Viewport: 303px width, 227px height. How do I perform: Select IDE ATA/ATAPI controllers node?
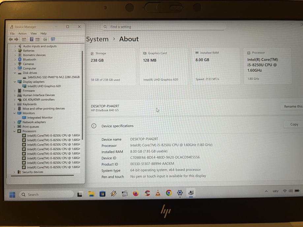pos(39,100)
